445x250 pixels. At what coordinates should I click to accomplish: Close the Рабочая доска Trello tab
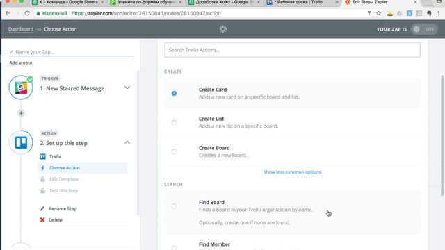click(x=337, y=2)
